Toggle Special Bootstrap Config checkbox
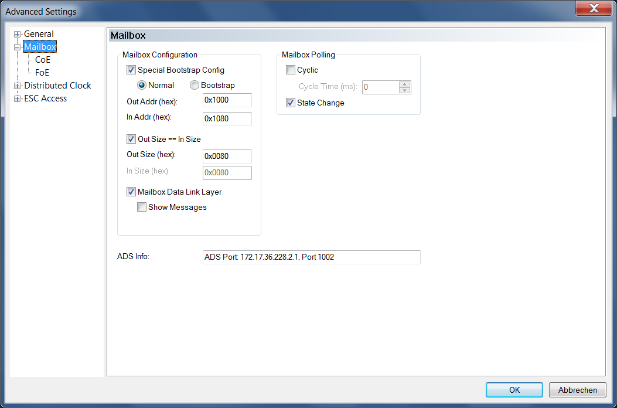This screenshot has width=617, height=408. tap(131, 70)
